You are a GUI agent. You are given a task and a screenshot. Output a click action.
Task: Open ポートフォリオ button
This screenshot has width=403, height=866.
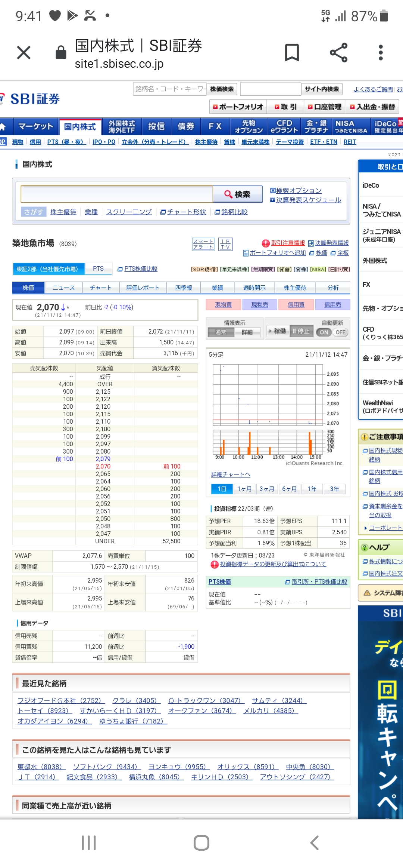click(x=238, y=107)
